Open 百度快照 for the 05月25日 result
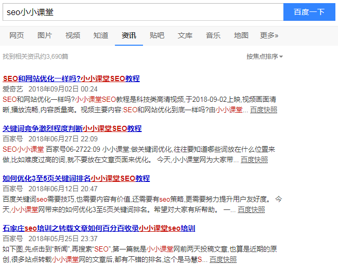338x264 pixels. (x=223, y=259)
